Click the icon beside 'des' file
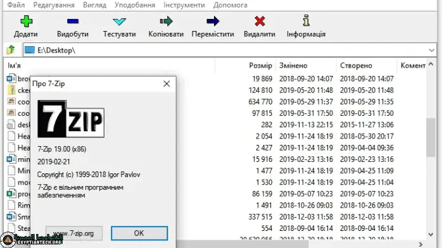442x248 pixels. pyautogui.click(x=11, y=125)
